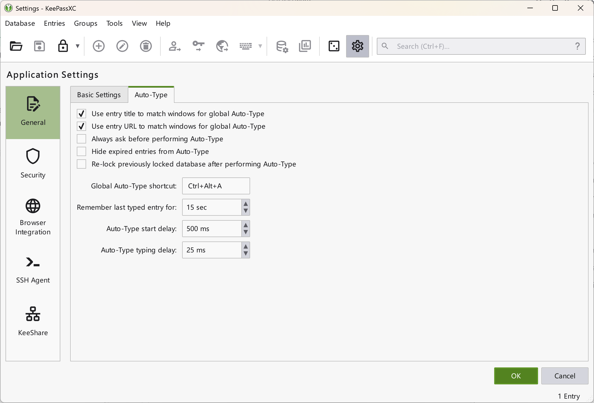Open Browser Integration settings
Image resolution: width=594 pixels, height=403 pixels.
pos(33,217)
